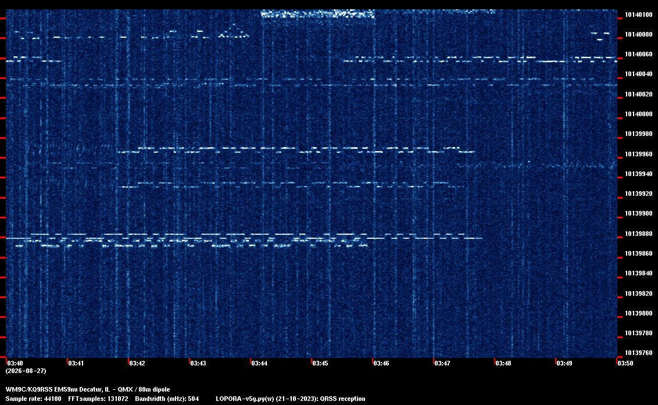
Task: Click the 10140000 frequency label
Action: pyautogui.click(x=638, y=114)
